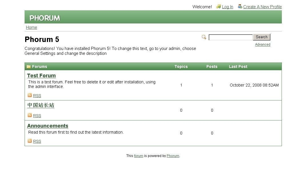Viewport: 301px width, 183px height.
Task: Click Announcements' Posts count of 0
Action: [212, 133]
